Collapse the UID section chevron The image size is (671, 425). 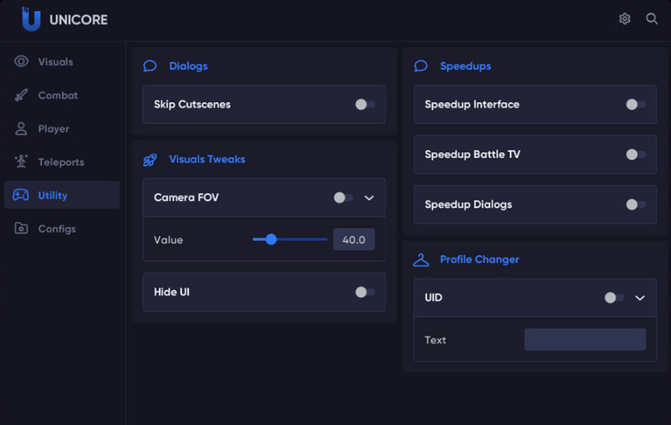pos(640,298)
